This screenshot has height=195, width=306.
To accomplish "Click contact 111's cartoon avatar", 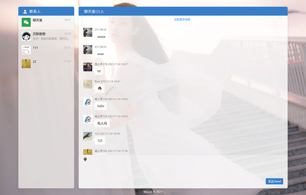I will [26, 50].
